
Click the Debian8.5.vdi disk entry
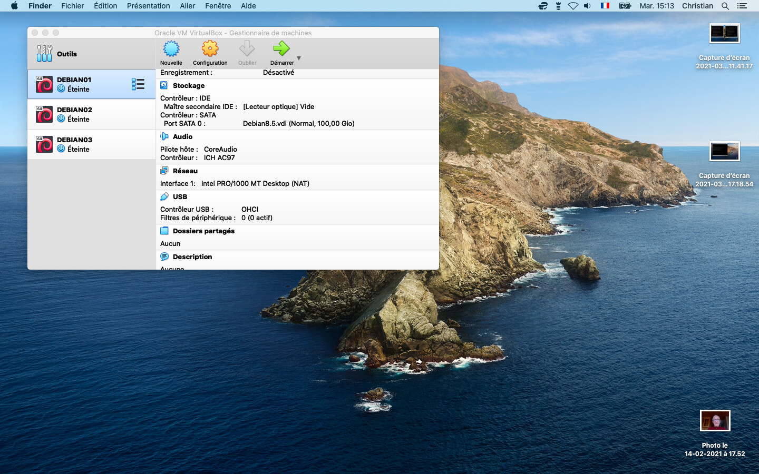(298, 123)
